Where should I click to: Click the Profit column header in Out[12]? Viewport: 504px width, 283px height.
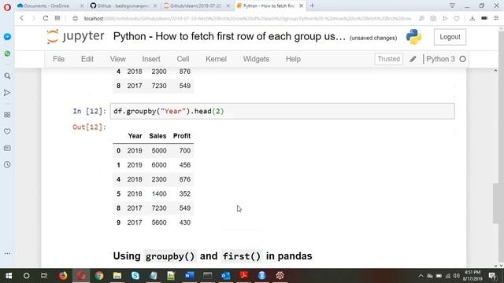182,136
